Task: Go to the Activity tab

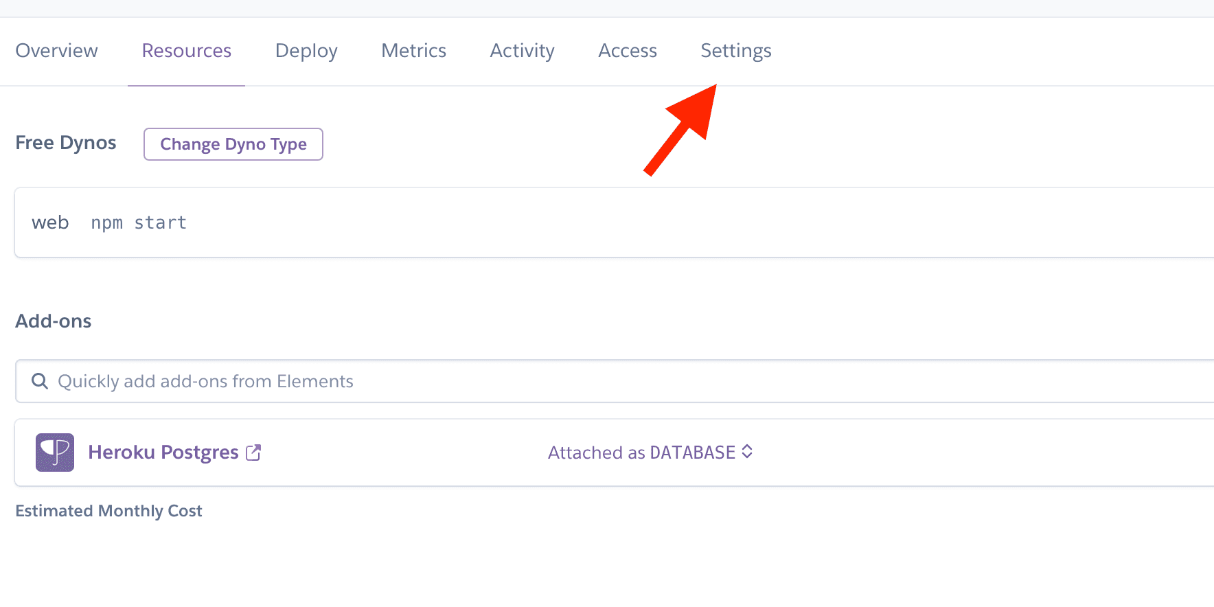Action: [522, 51]
